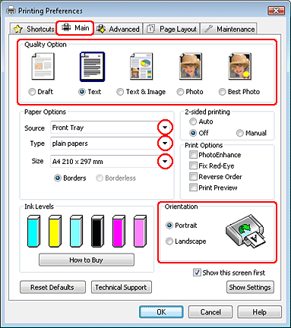The height and width of the screenshot is (328, 291).
Task: Select the Landscape orientation radio button
Action: pyautogui.click(x=169, y=241)
